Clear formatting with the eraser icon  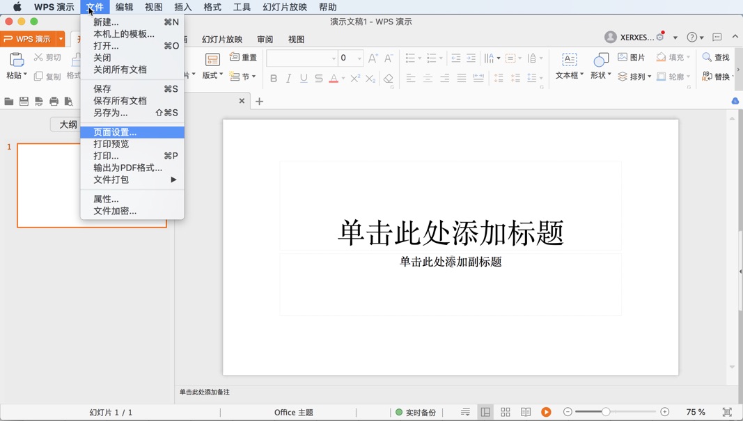coord(389,79)
